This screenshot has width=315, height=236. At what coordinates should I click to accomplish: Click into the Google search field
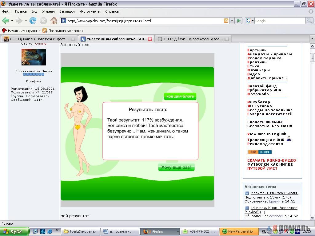[x=280, y=21]
